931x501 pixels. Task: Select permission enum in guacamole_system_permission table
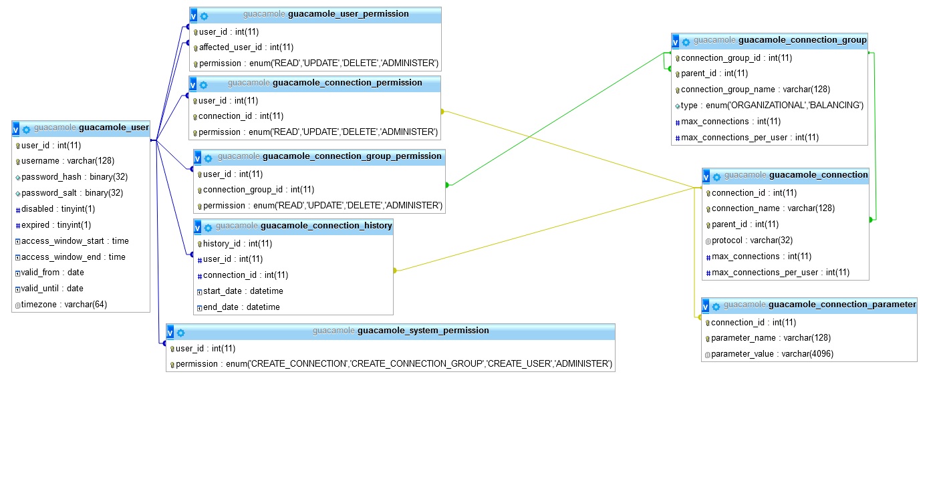click(390, 364)
